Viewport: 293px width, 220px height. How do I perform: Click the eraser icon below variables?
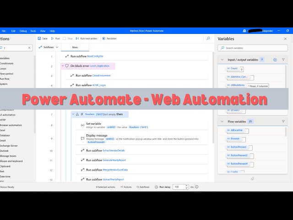click(252, 179)
